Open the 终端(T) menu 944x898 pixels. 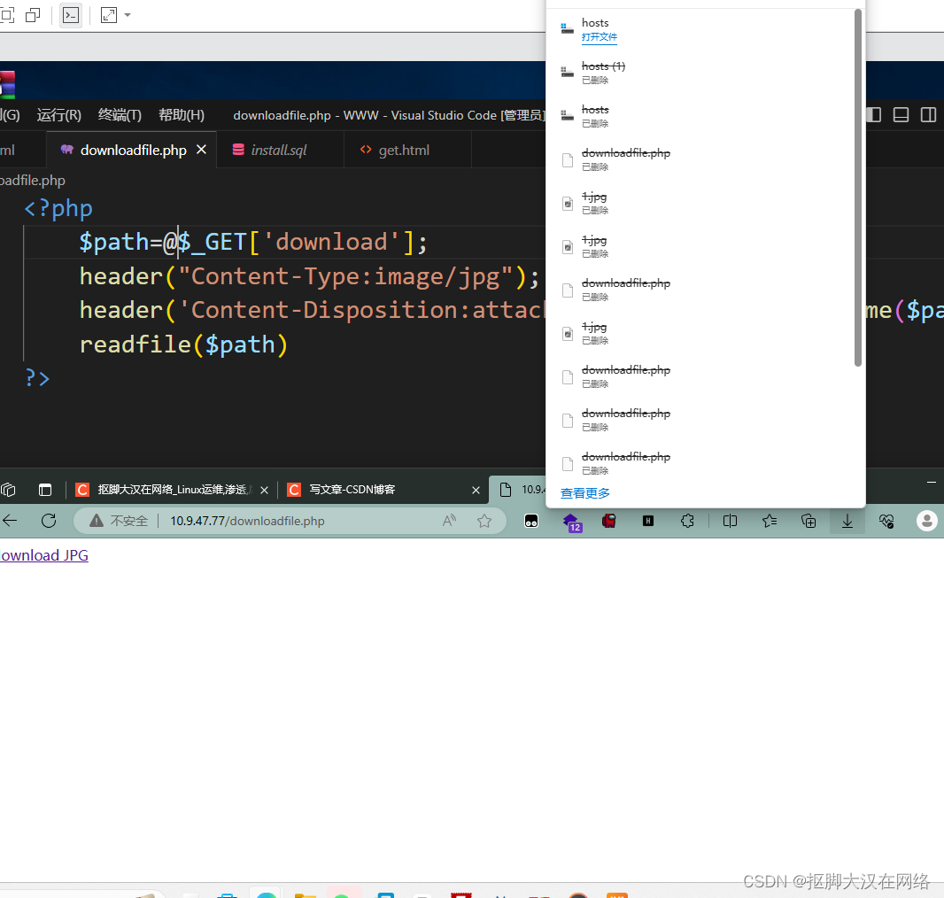(x=119, y=114)
